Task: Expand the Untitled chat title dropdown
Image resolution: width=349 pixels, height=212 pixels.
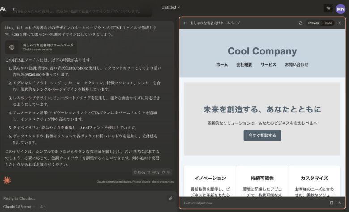Action: 170,7
